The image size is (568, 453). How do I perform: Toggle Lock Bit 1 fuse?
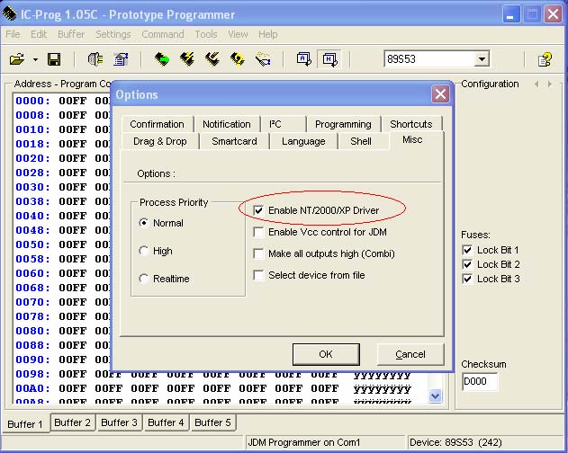tap(467, 250)
